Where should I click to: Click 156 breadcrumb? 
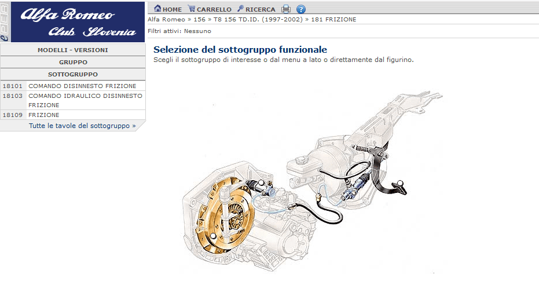[199, 20]
